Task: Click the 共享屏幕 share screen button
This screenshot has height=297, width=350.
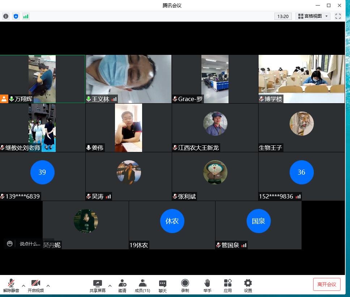Action: [x=98, y=285]
